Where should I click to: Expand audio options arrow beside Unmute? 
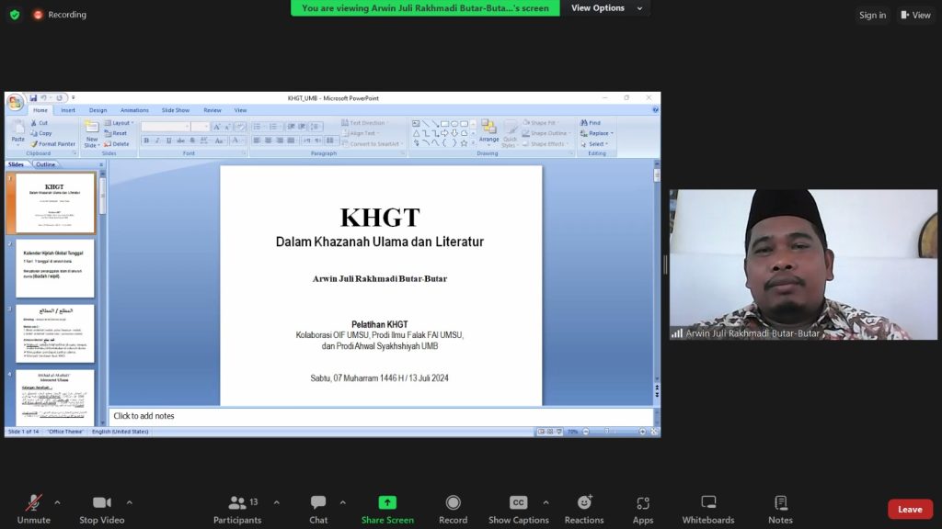click(57, 502)
